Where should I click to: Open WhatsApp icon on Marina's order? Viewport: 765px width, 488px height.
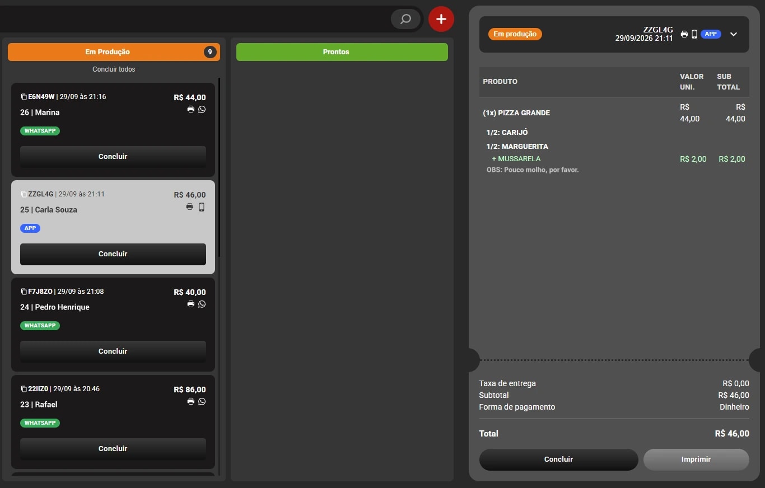coord(202,109)
